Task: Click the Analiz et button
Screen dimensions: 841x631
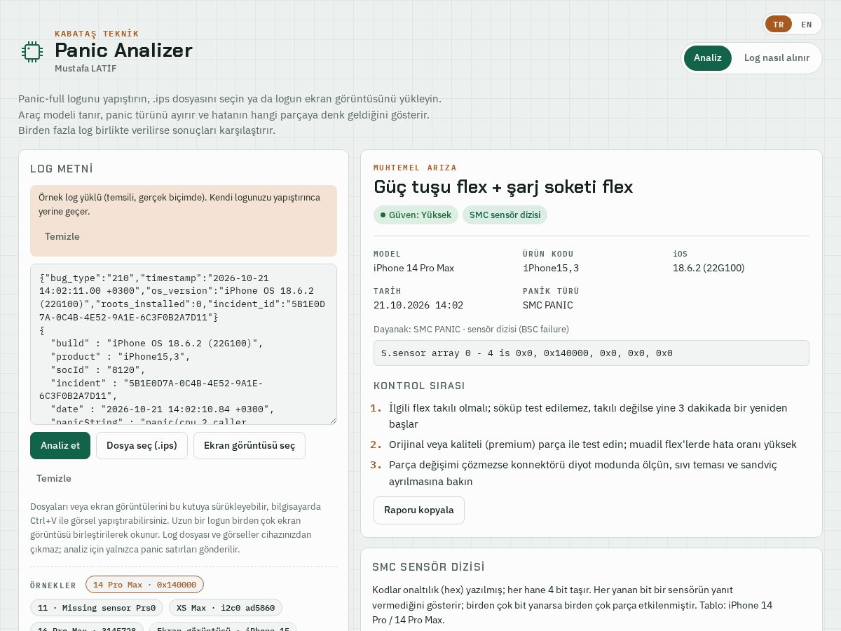Action: pyautogui.click(x=60, y=445)
